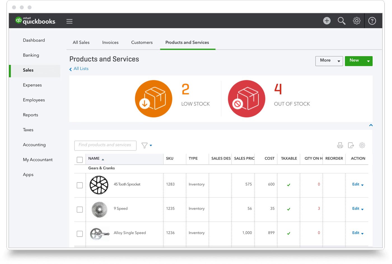
Task: Open table settings gear above Action column
Action: click(x=362, y=145)
